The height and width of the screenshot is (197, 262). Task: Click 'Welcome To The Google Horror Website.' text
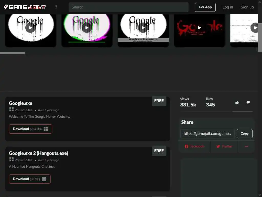point(39,117)
